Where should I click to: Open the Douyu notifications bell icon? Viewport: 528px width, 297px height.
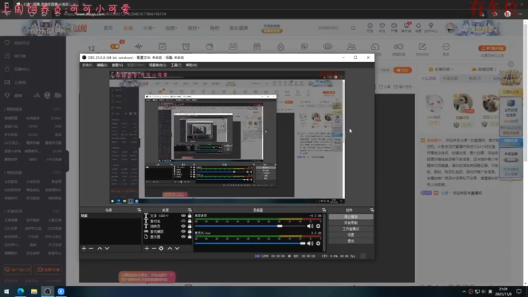(418, 26)
